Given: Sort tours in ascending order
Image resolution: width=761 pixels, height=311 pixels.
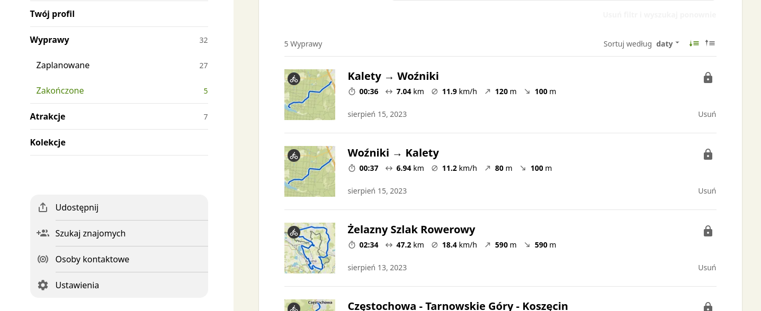Looking at the screenshot, I should pyautogui.click(x=710, y=43).
